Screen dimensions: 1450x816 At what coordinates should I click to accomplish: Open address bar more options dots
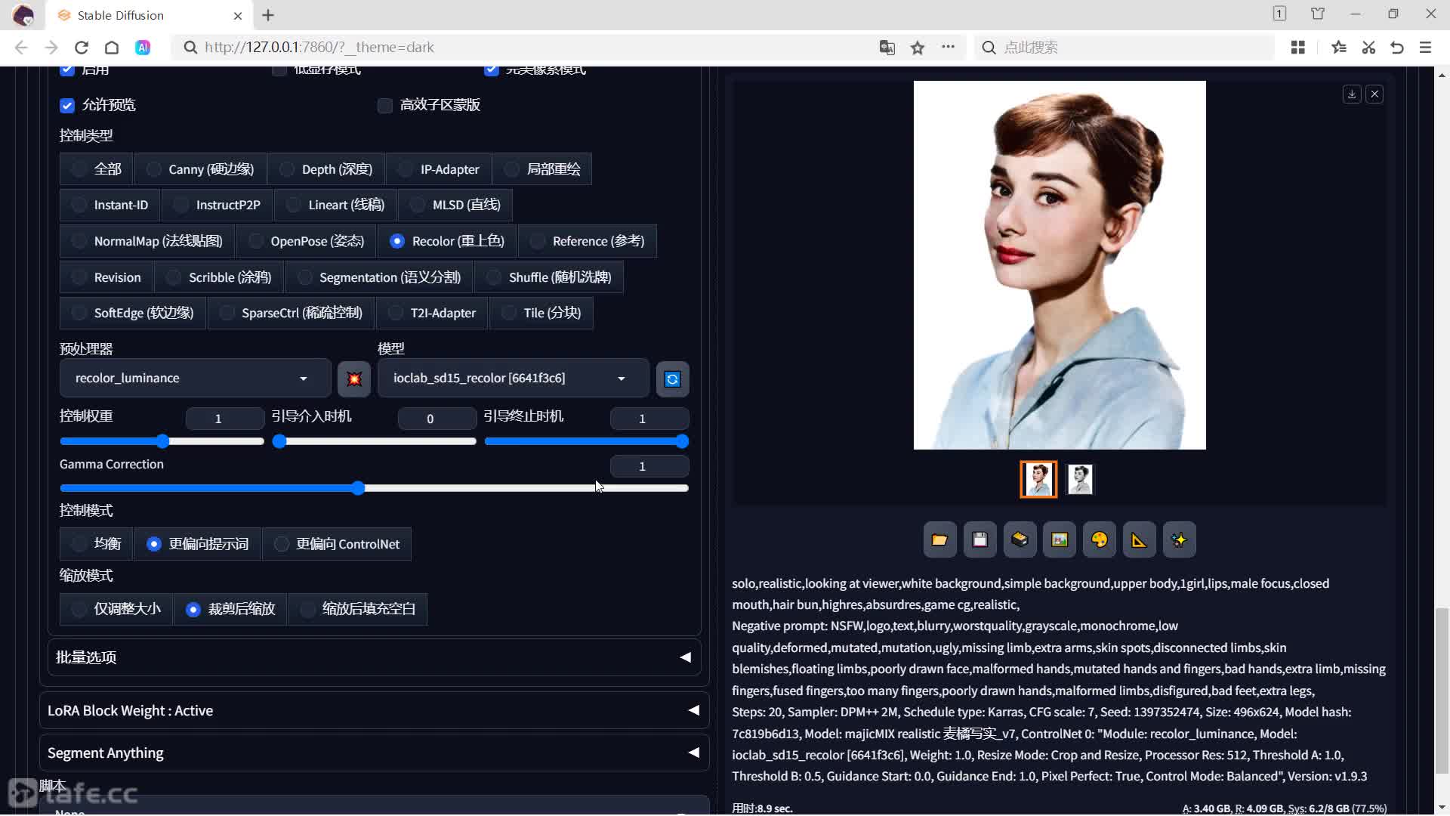point(948,47)
